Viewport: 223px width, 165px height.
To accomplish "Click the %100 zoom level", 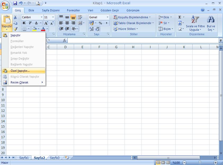I will click(176, 163).
